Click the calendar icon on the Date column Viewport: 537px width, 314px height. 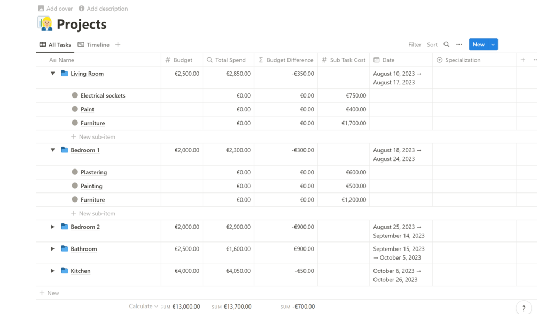[x=376, y=60]
